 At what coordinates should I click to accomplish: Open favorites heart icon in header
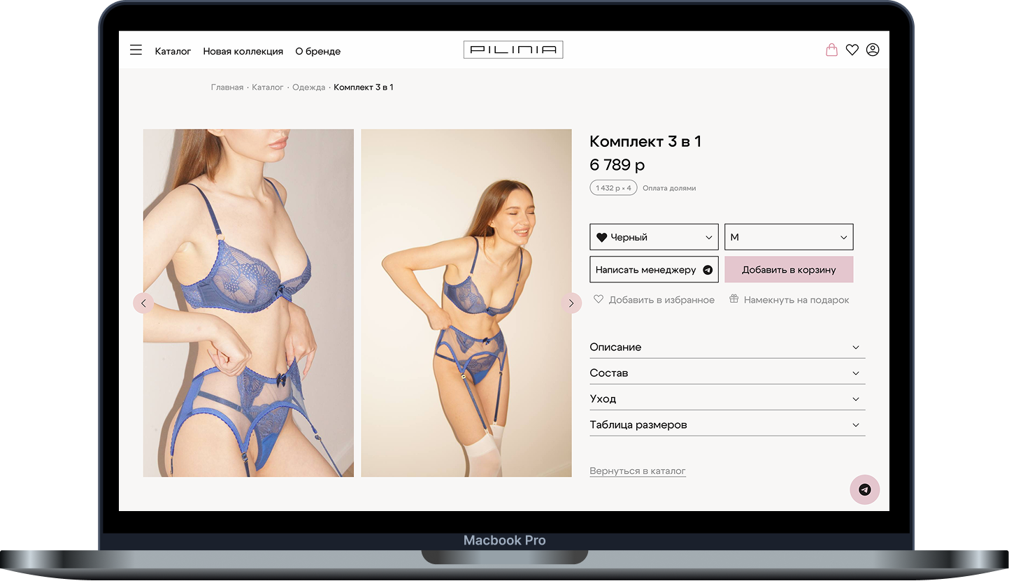[x=852, y=50]
